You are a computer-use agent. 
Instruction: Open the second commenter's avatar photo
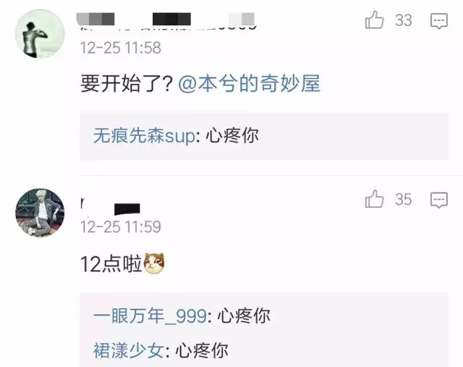[x=40, y=213]
